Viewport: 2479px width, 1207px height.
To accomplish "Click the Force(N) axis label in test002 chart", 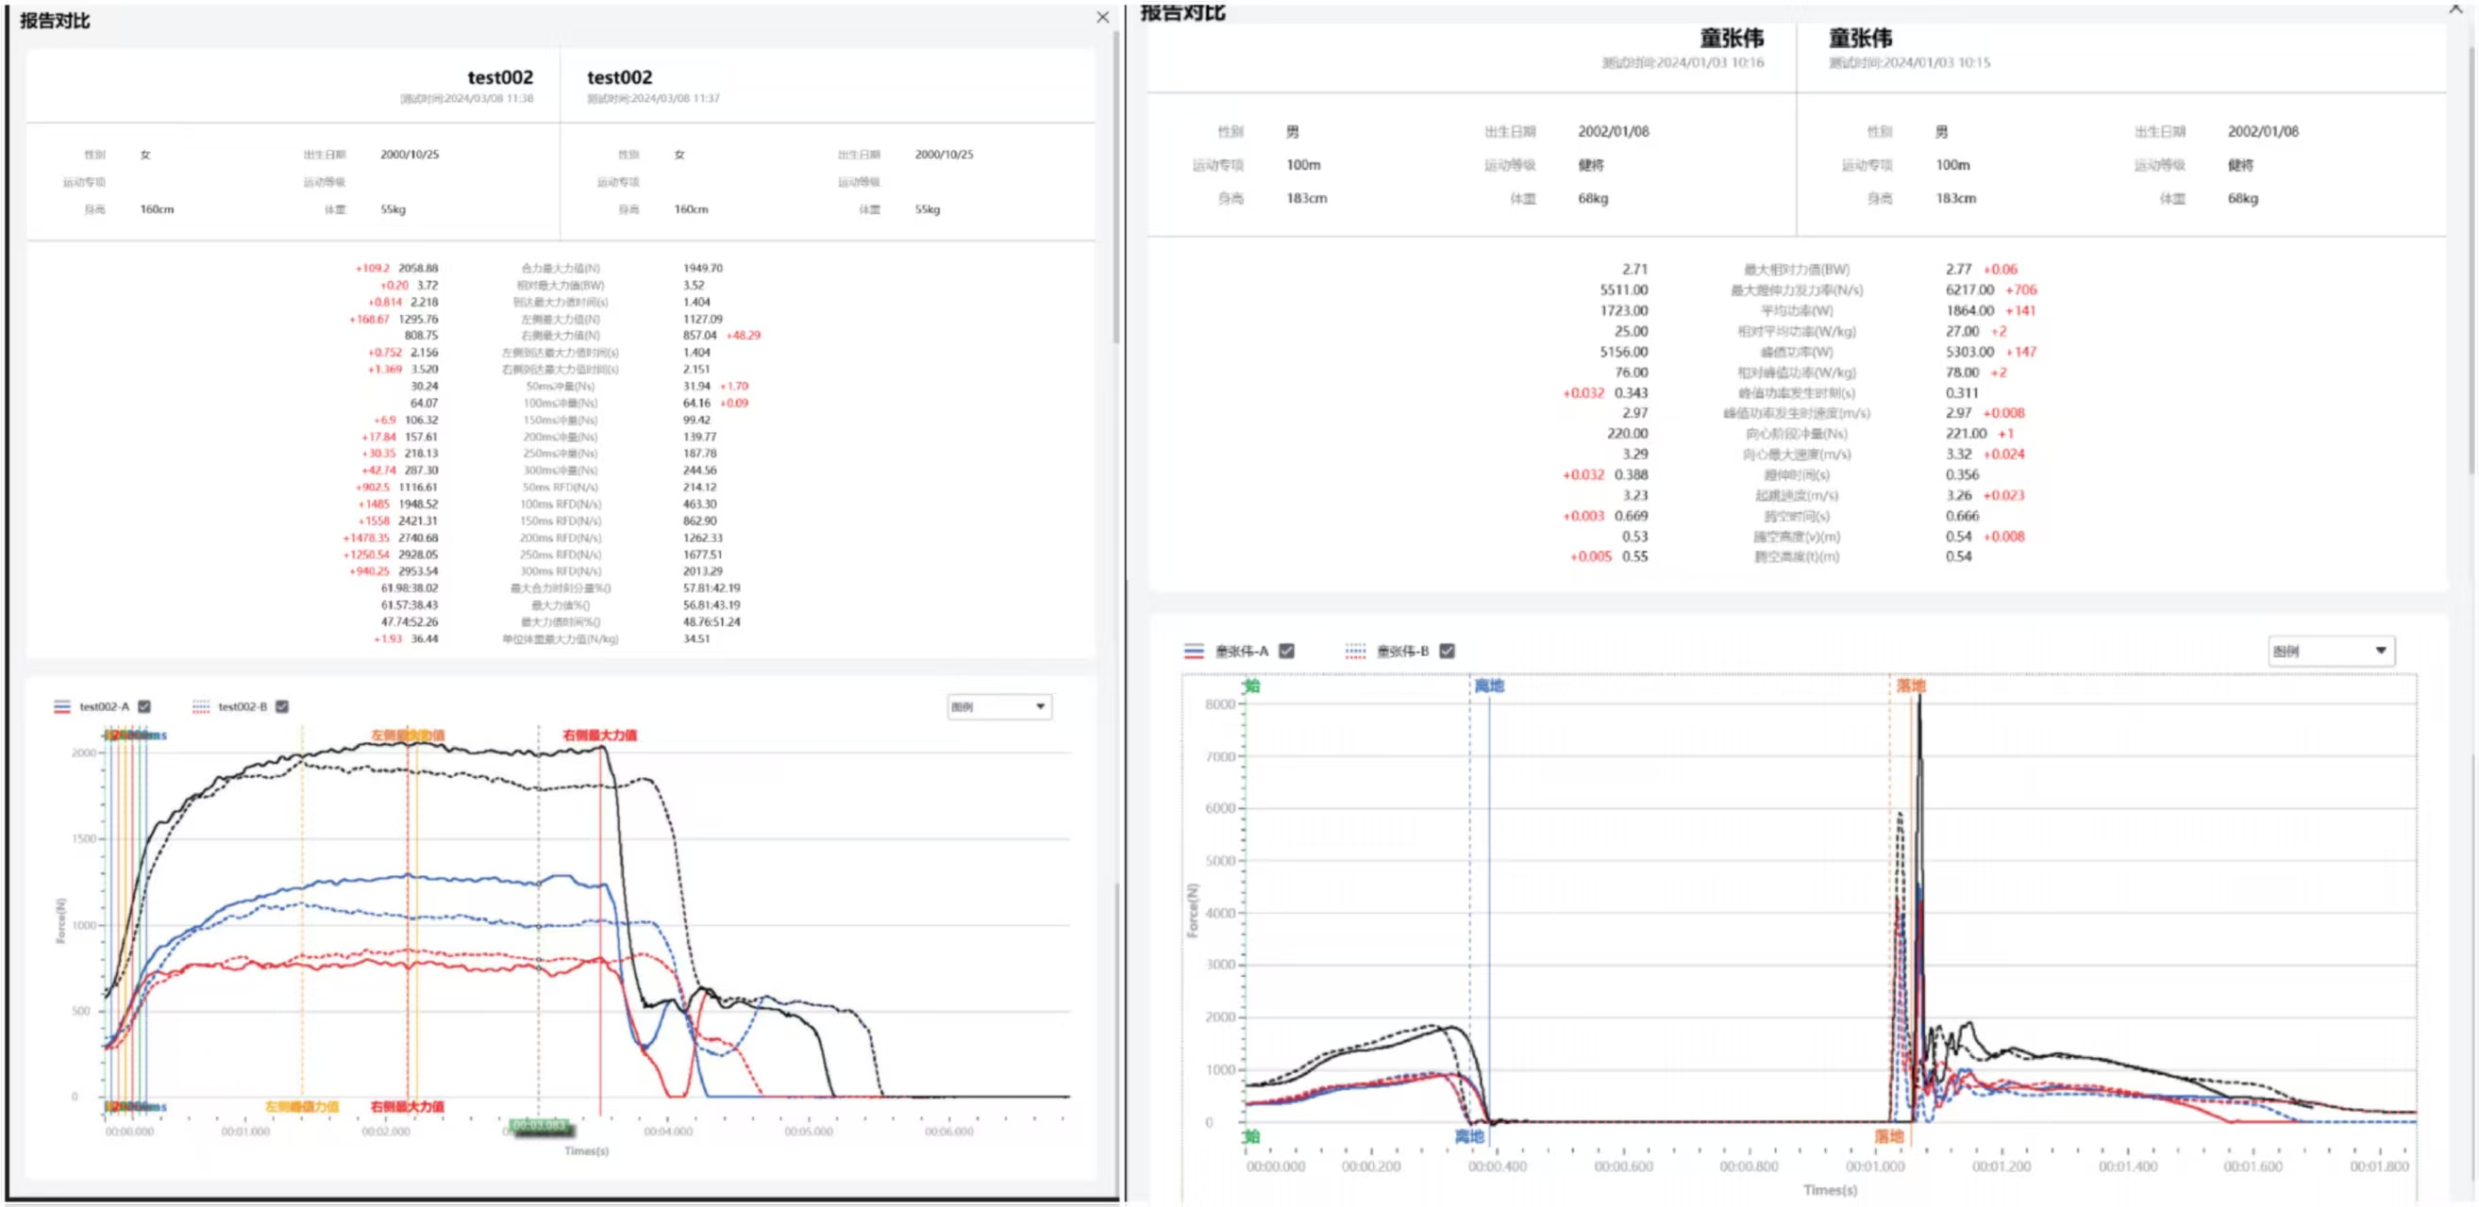I will coord(60,920).
